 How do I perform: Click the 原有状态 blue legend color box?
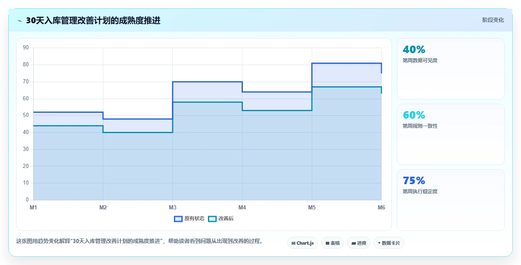point(179,219)
